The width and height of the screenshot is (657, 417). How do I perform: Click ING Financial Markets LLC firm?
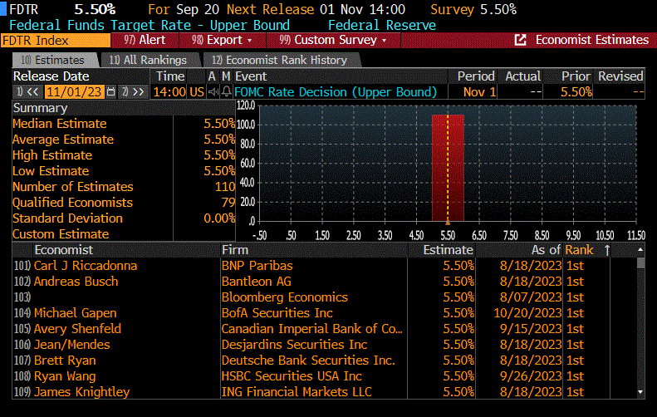297,392
